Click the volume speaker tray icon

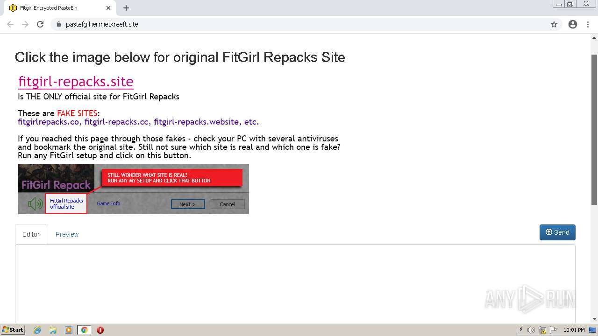tap(531, 330)
